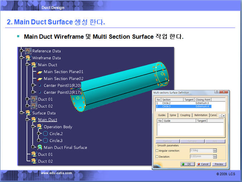The image size is (242, 182).
Task: Select the Circle.2 section row
Action: (166, 103)
